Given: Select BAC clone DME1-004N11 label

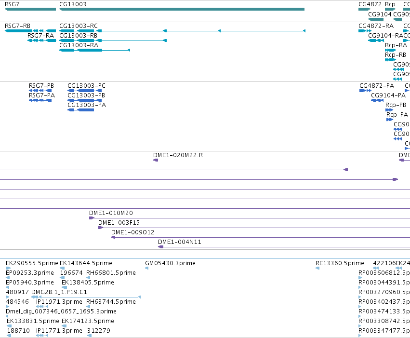Looking at the screenshot, I should pyautogui.click(x=179, y=242).
